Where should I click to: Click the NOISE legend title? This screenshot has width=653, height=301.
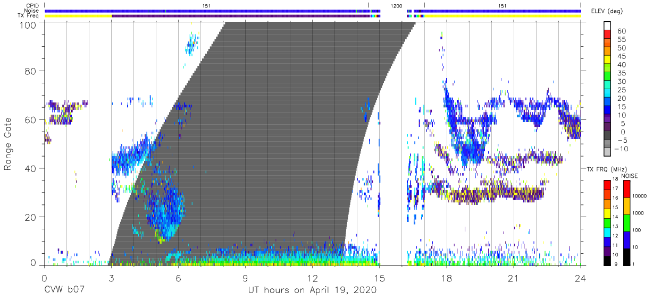[x=629, y=176]
